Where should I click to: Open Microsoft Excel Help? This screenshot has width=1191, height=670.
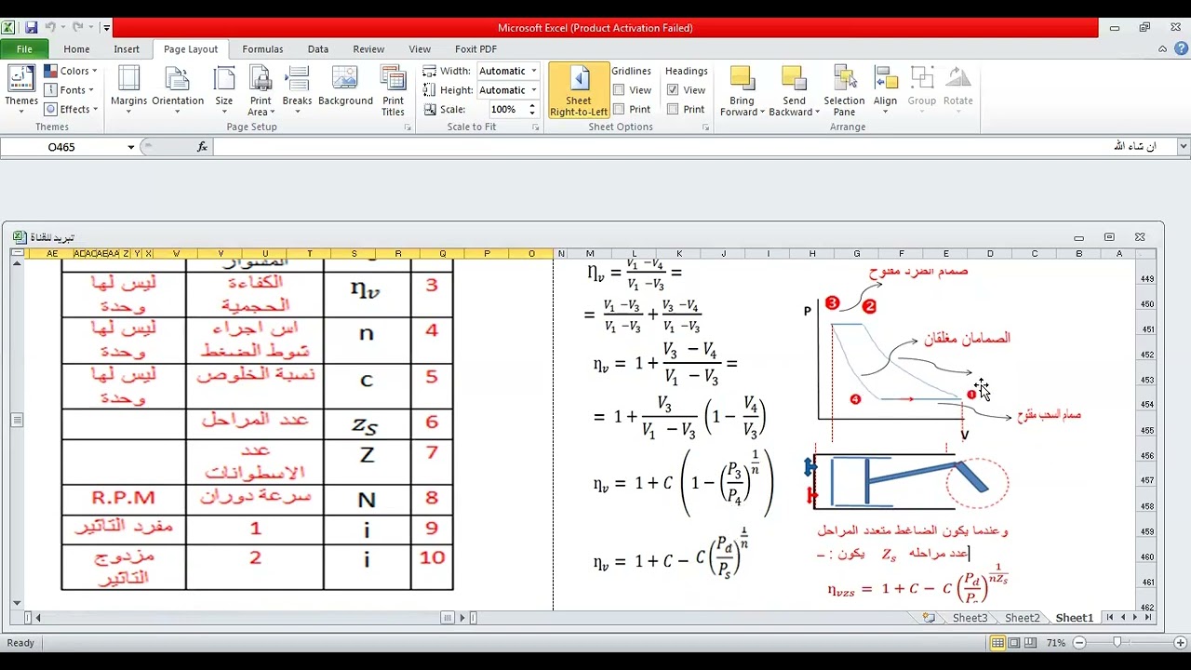tap(1180, 49)
